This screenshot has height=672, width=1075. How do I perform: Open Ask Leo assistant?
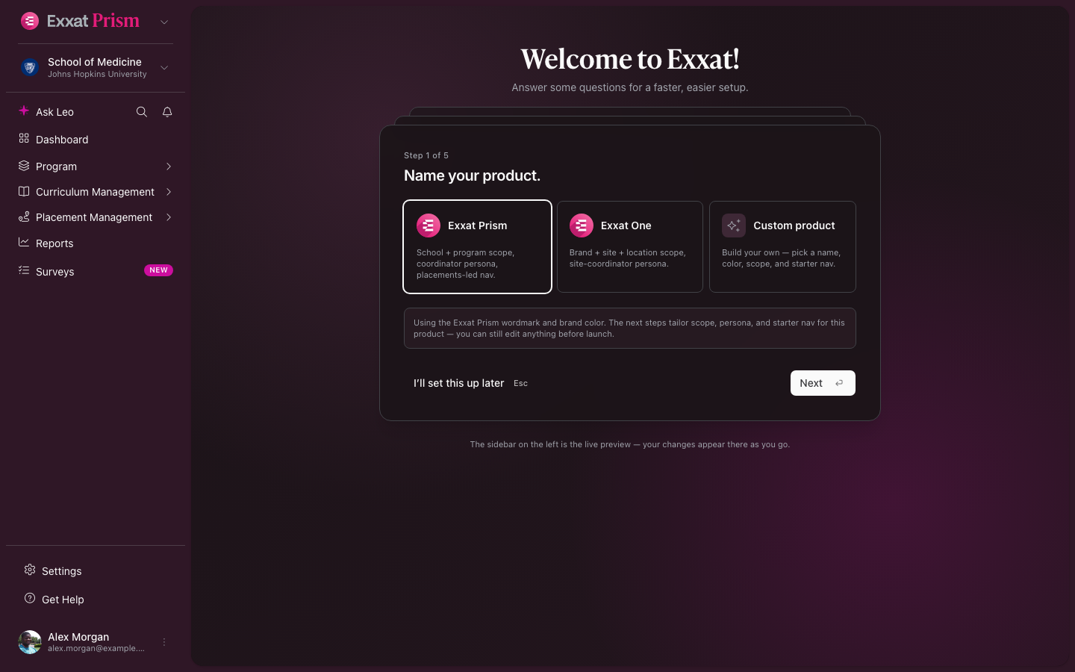[54, 112]
